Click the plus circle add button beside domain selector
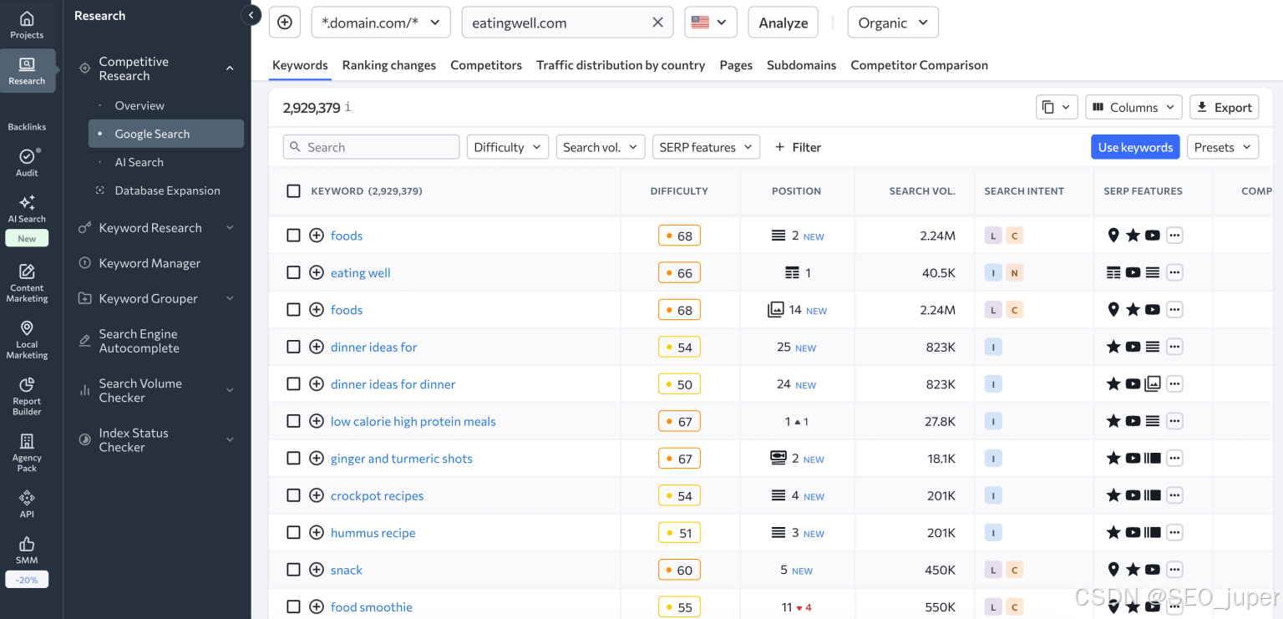 [x=285, y=23]
